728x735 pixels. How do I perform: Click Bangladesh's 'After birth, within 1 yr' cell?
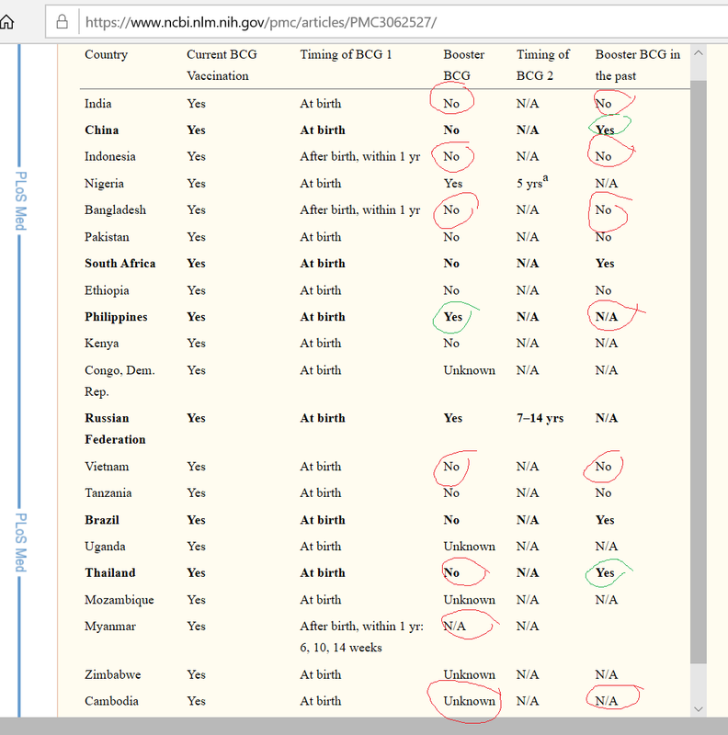(359, 209)
